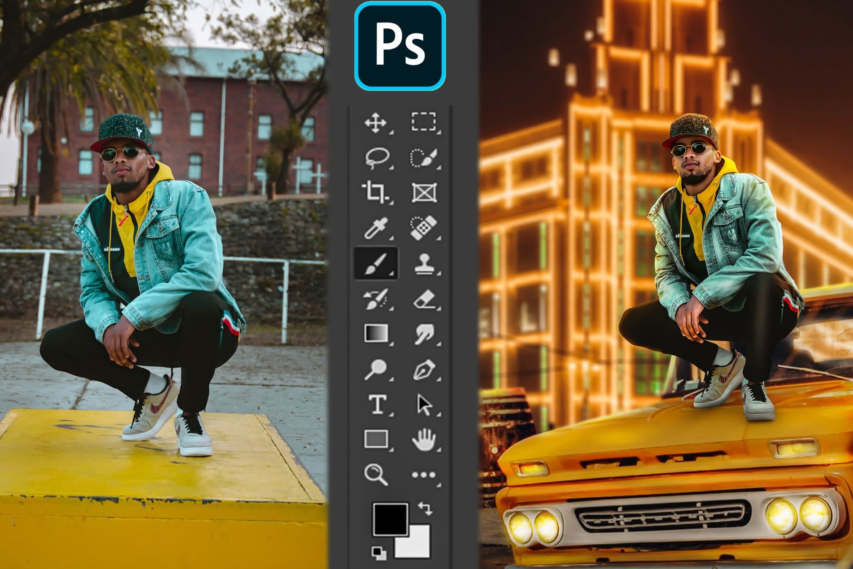Select the Rectangular Marquee tool

point(424,122)
